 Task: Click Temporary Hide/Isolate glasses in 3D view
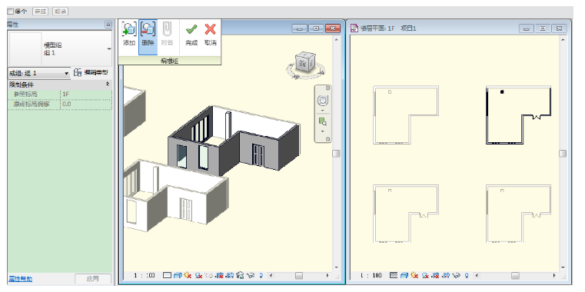[x=251, y=276]
